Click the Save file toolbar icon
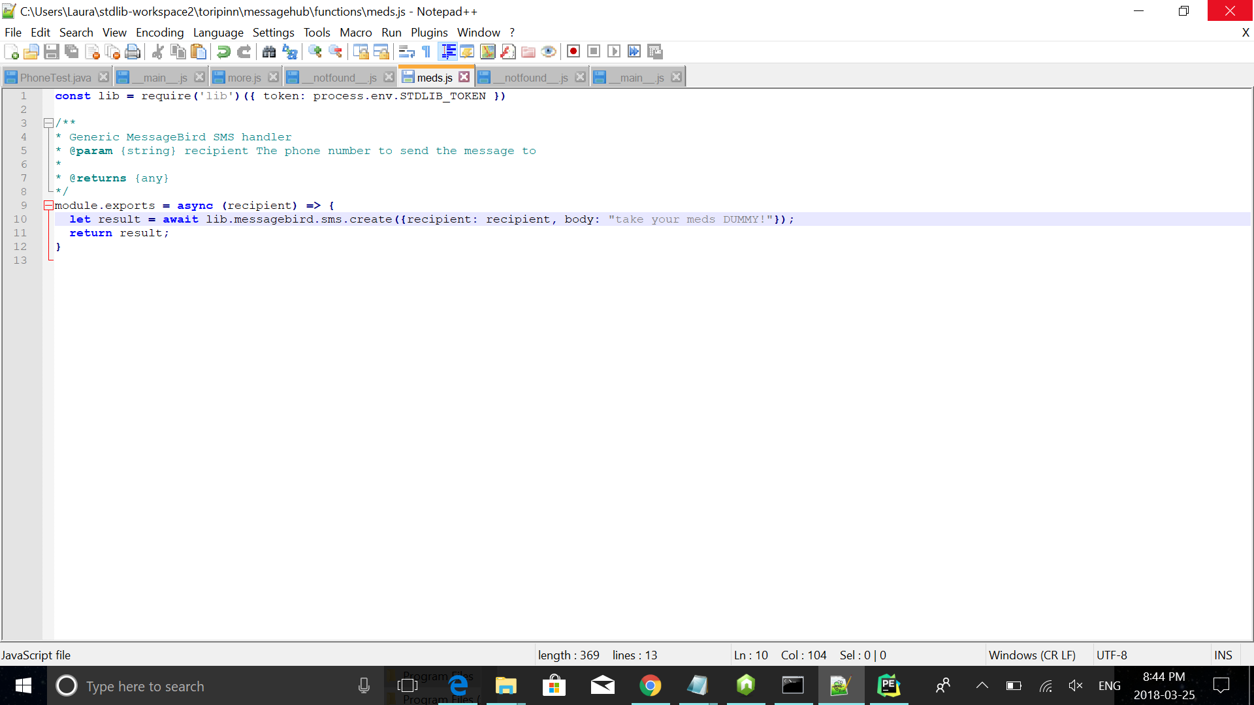Screen dimensions: 1254x705 52,52
